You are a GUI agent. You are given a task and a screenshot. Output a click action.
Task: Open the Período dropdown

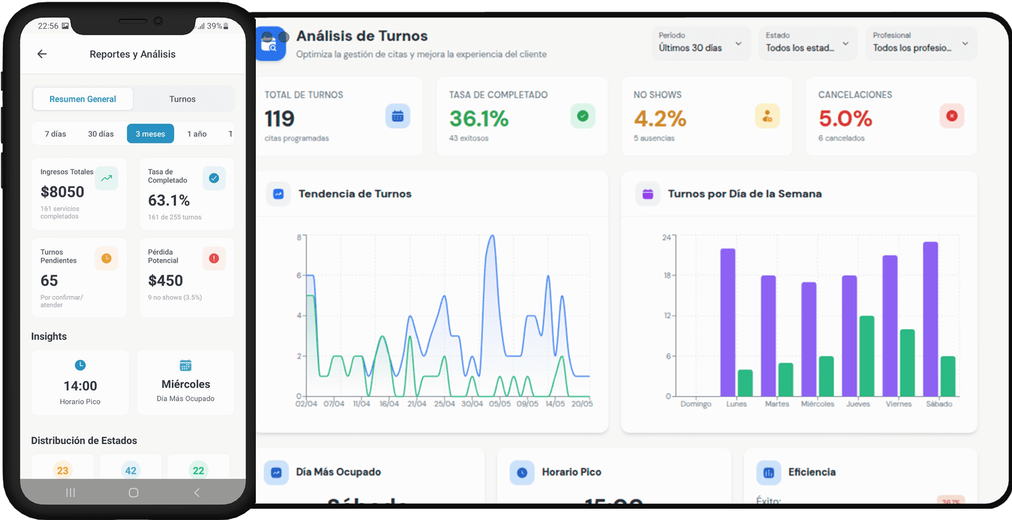(701, 43)
